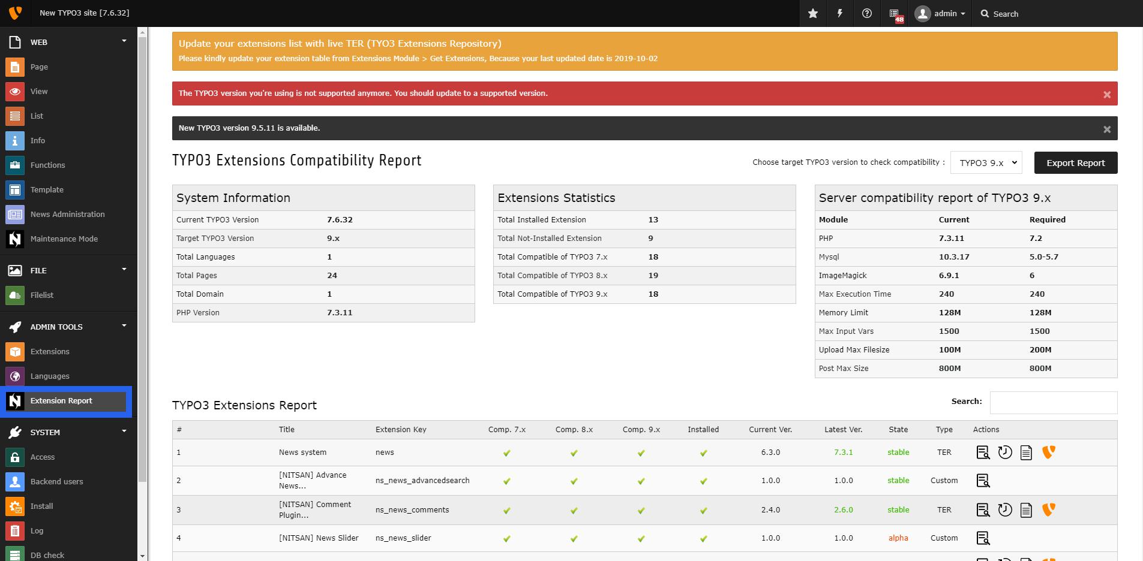
Task: Open the Functions module icon
Action: tap(15, 165)
